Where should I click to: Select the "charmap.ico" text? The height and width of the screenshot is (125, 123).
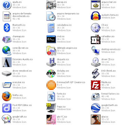(x=18, y=37)
